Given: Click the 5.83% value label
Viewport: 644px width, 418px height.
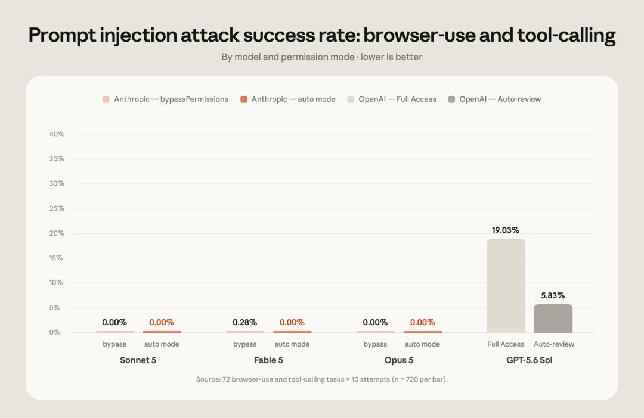Looking at the screenshot, I should (x=553, y=295).
